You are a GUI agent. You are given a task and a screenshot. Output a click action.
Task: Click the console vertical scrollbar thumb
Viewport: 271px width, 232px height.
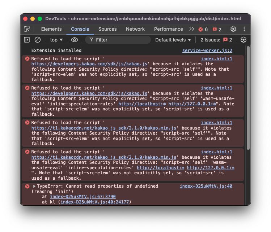click(248, 98)
